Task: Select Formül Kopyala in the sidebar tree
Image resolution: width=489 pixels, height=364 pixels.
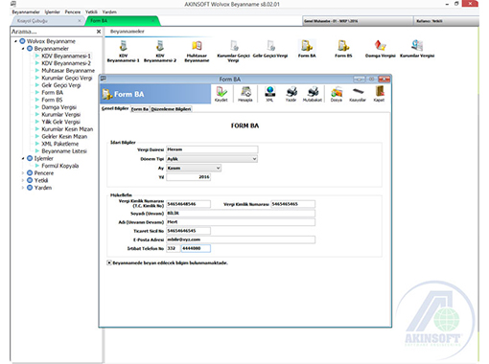Action: pyautogui.click(x=60, y=166)
